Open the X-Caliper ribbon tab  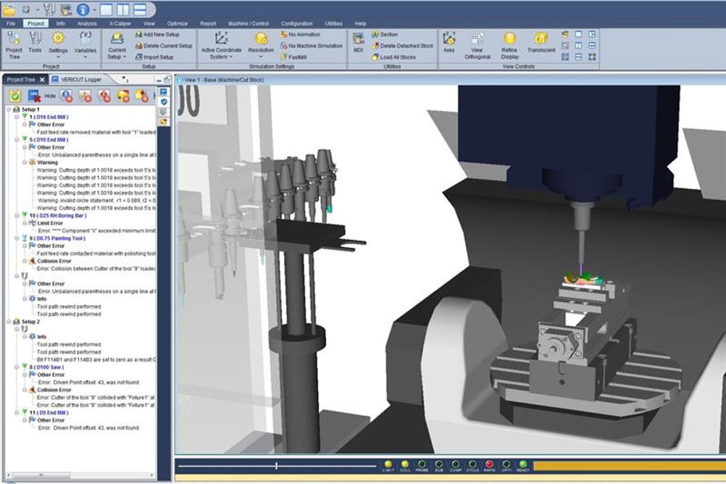(x=120, y=23)
